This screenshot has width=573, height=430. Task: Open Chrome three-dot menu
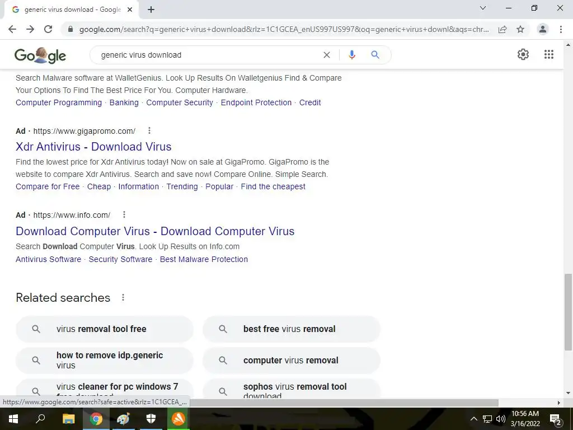coord(561,29)
